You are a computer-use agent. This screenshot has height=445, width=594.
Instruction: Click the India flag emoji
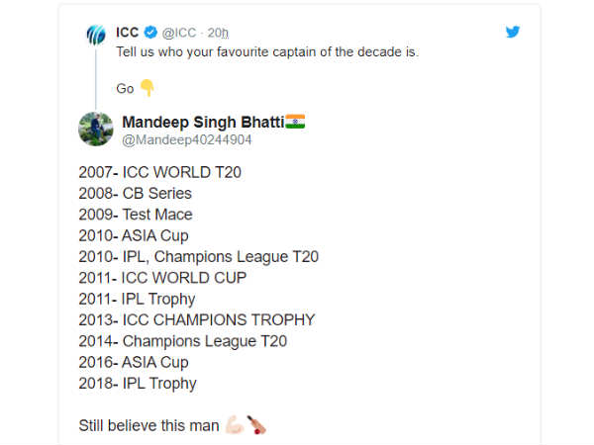pos(295,122)
